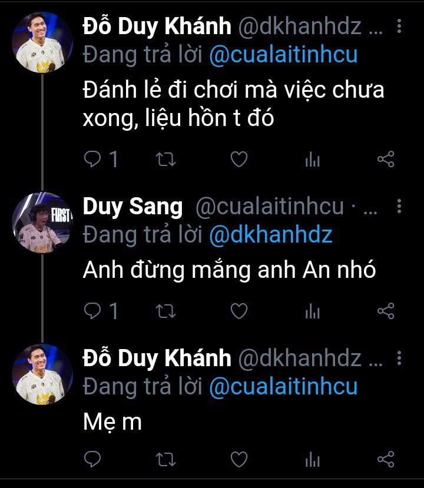Like the "Anh đừng mắng anh An nhó" tweet
Screen dimensions: 424x488
pos(238,311)
